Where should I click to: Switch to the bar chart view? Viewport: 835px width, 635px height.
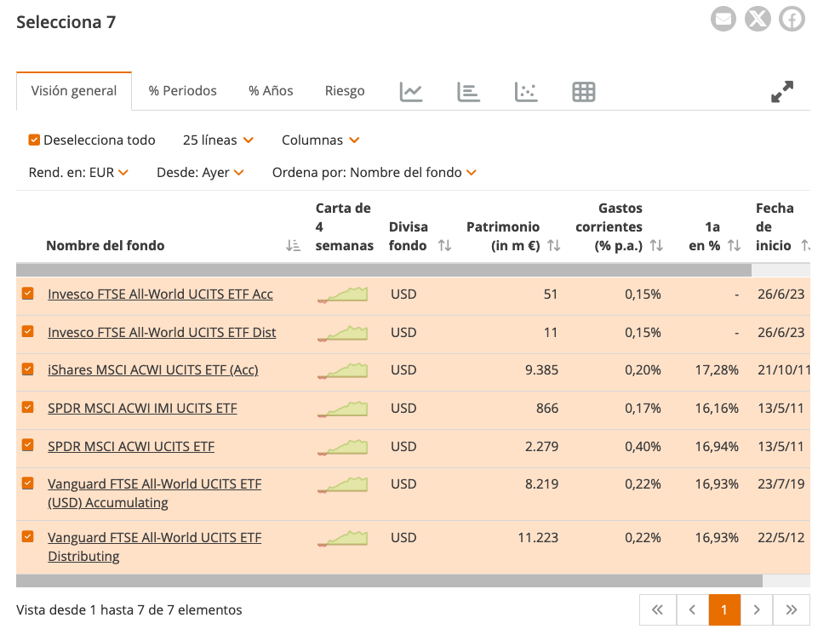468,89
